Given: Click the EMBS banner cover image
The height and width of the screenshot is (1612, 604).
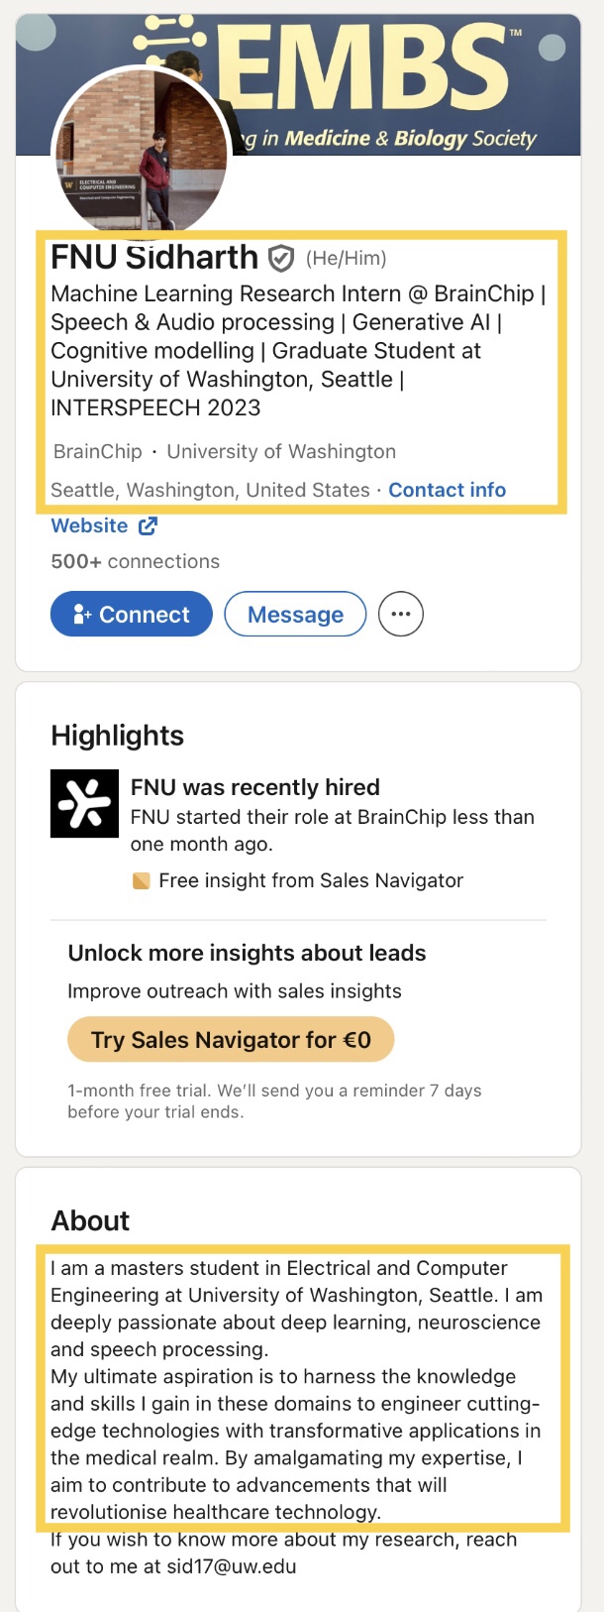Looking at the screenshot, I should click(396, 79).
